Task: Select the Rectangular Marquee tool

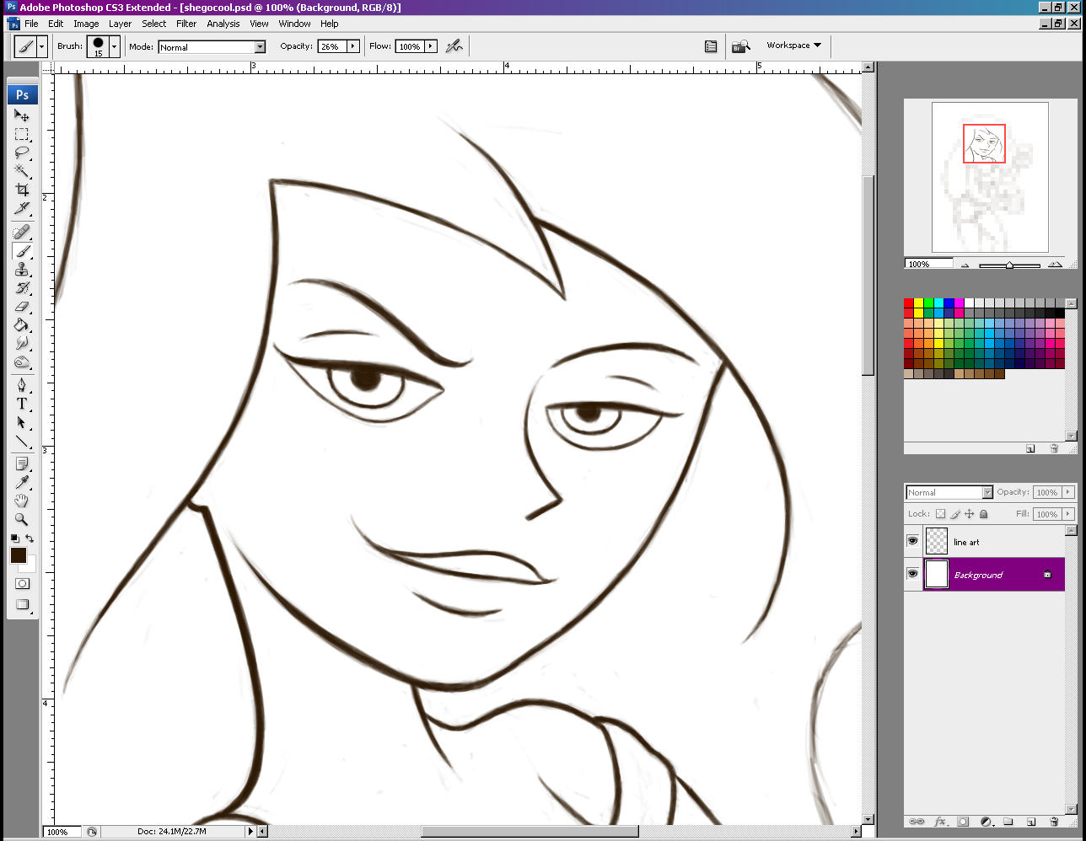Action: (x=22, y=134)
